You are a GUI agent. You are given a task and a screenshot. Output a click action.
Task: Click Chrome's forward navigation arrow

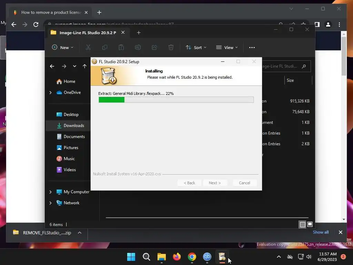click(25, 24)
